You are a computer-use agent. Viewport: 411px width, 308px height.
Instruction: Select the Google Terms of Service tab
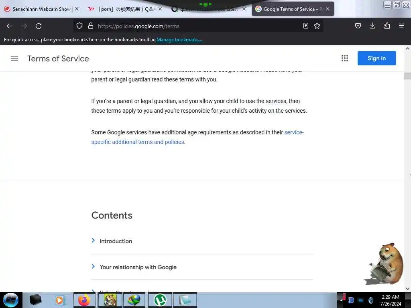click(293, 9)
